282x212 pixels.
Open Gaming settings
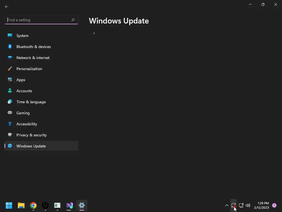pos(41,113)
